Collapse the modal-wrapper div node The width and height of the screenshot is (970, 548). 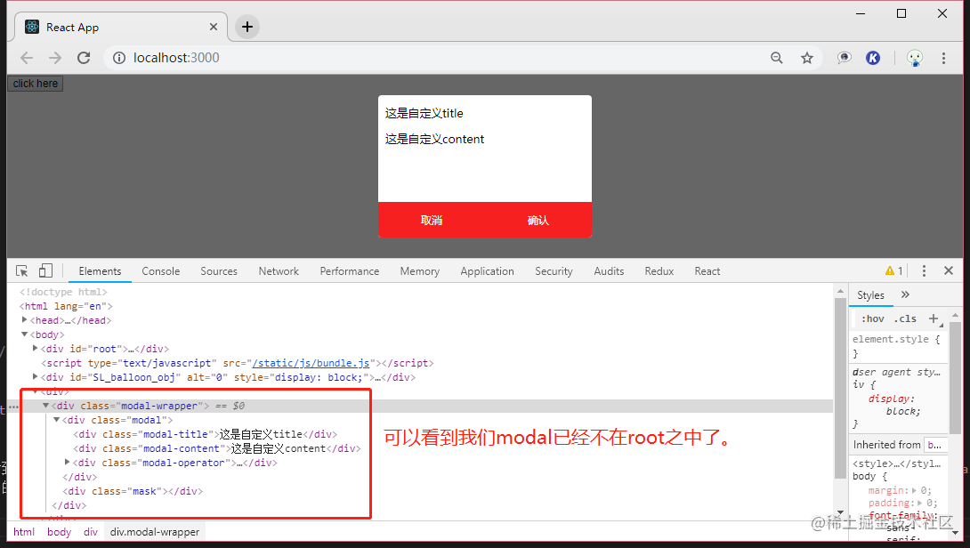point(45,405)
